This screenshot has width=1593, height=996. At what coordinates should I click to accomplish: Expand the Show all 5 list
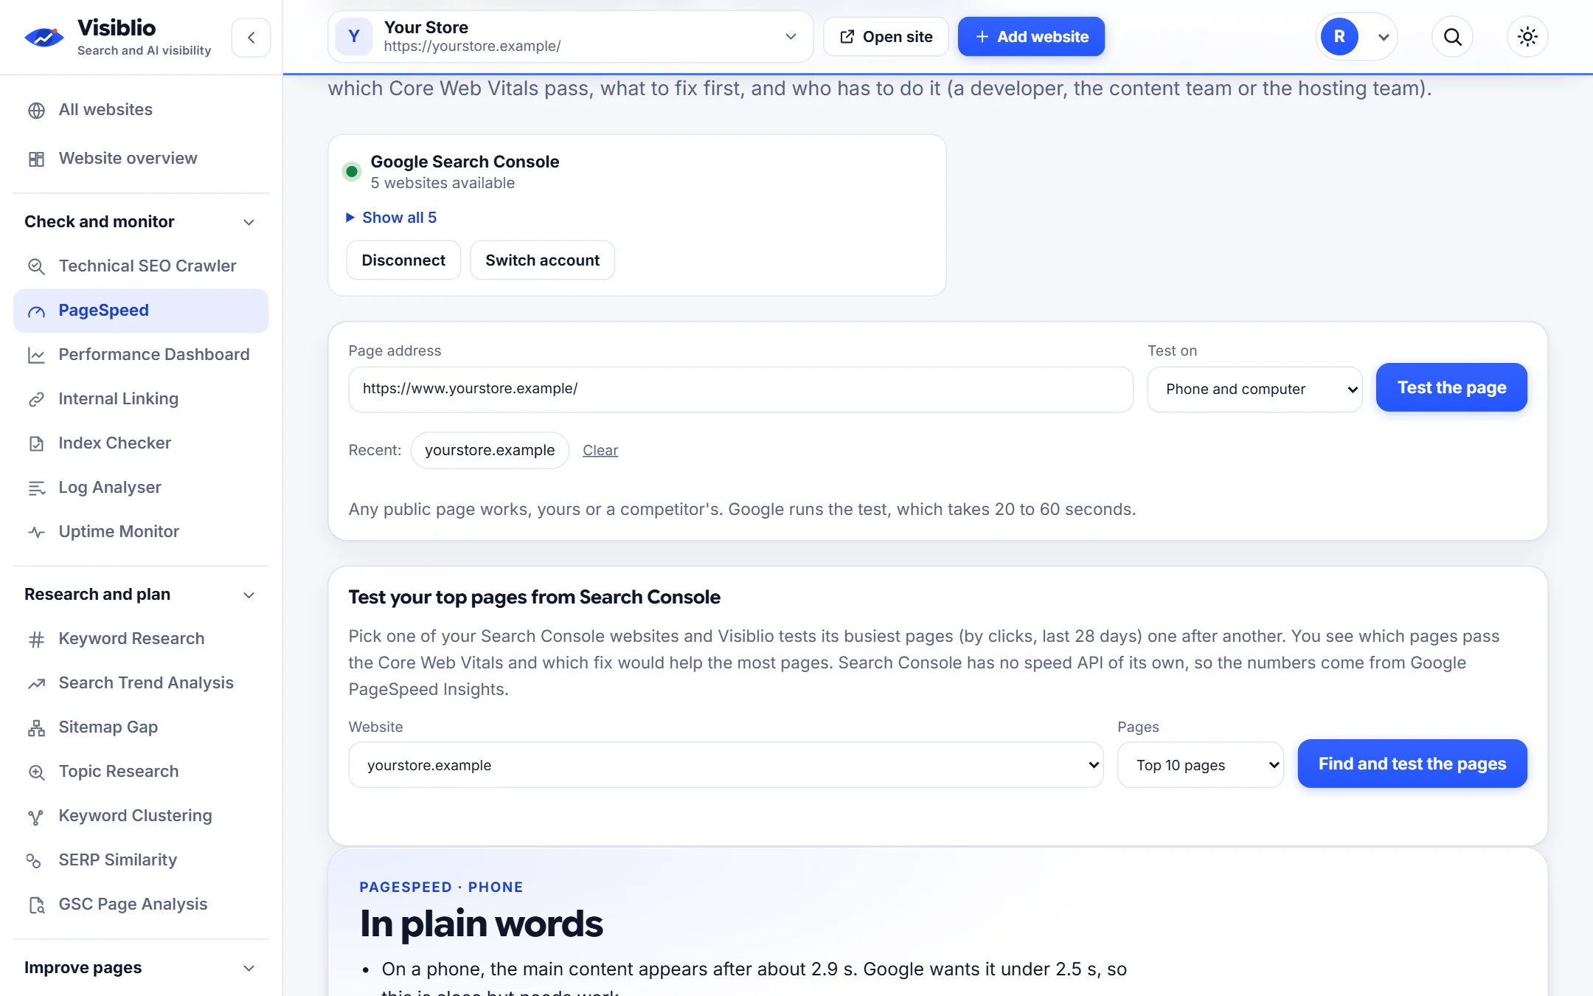coord(392,218)
